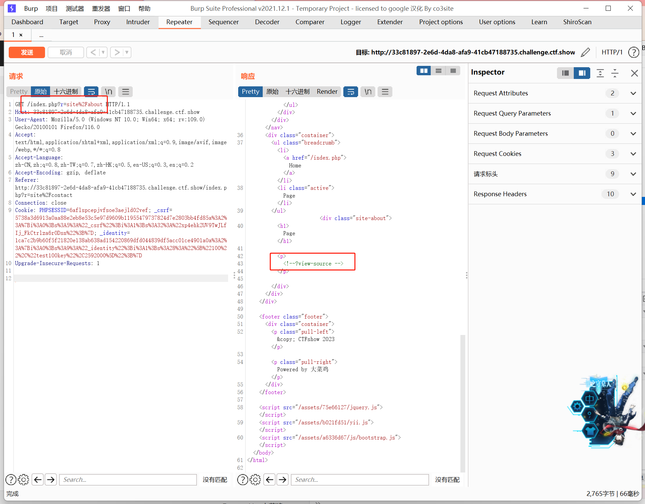The width and height of the screenshot is (645, 504).
Task: Open the Decoder tab
Action: coord(267,22)
